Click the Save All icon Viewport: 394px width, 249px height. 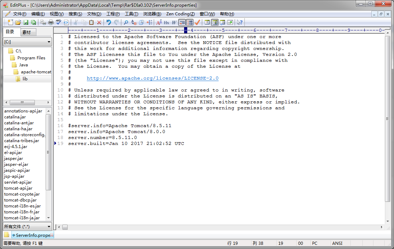(33, 22)
